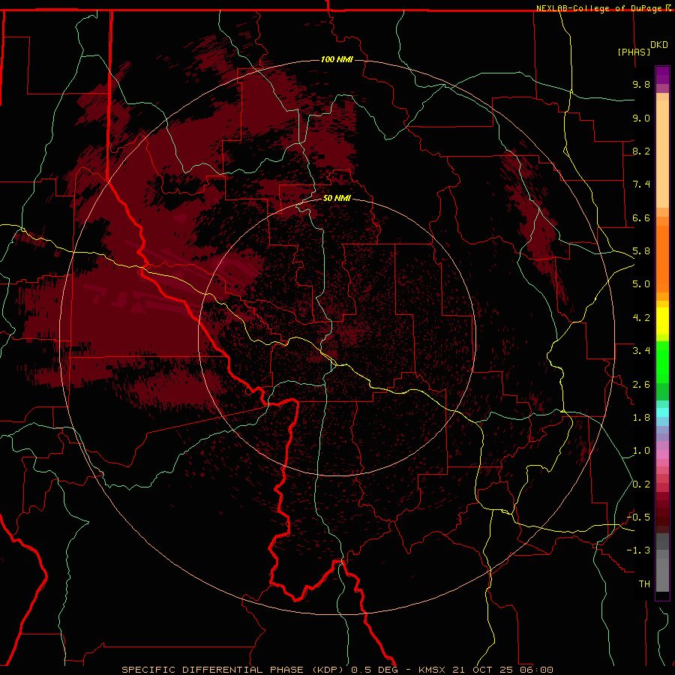Click the -0.5 scale value
The width and height of the screenshot is (675, 675).
pyautogui.click(x=638, y=517)
